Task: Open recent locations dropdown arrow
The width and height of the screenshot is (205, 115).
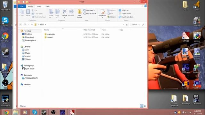Action: 29,25
